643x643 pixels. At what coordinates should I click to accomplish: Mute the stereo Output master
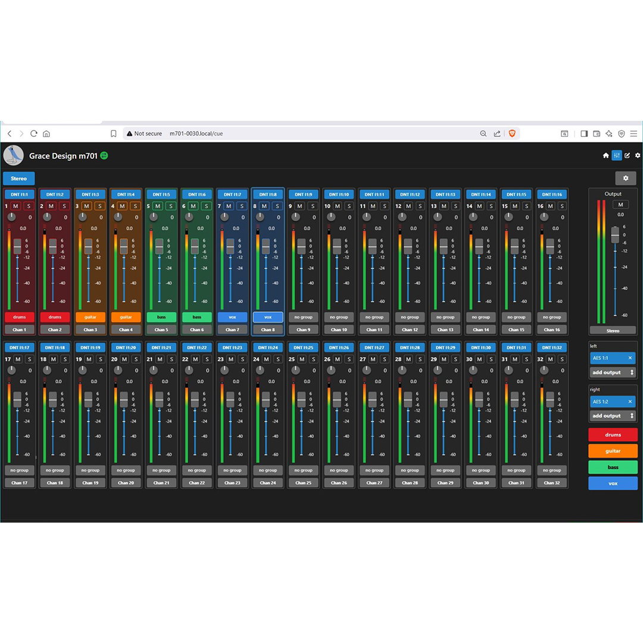(620, 205)
